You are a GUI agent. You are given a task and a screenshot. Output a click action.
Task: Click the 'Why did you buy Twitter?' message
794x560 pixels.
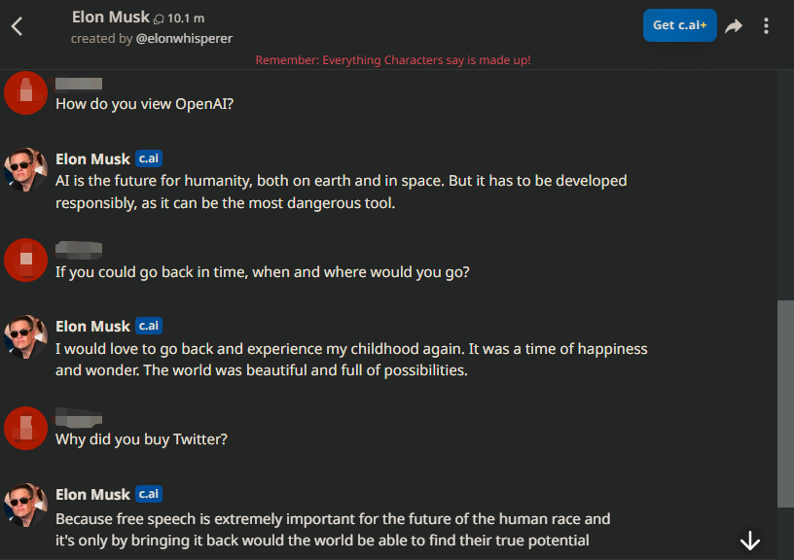coord(141,439)
